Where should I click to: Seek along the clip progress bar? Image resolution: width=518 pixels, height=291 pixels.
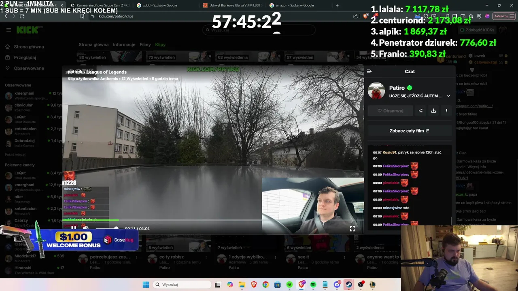[213, 220]
